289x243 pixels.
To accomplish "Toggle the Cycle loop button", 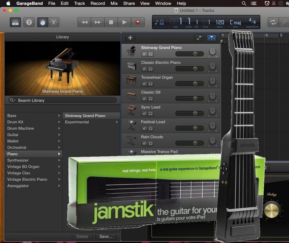I will [x=273, y=22].
